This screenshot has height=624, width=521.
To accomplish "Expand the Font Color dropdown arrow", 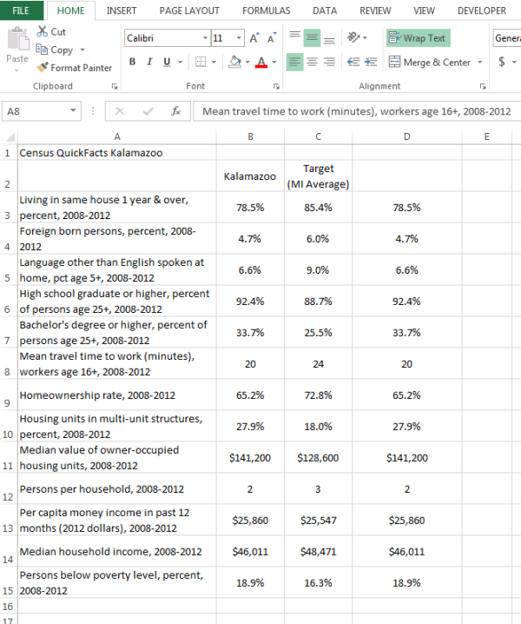I will tap(274, 62).
